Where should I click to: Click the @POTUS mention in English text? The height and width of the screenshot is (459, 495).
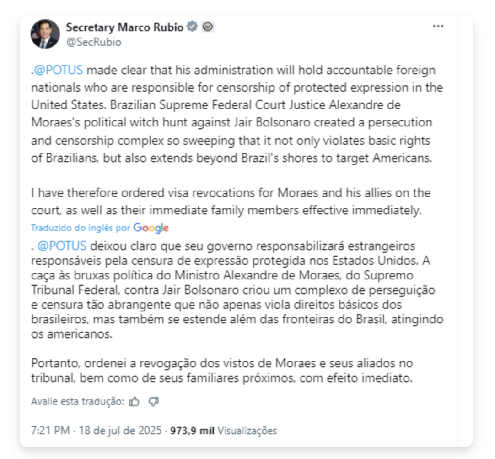(x=59, y=71)
